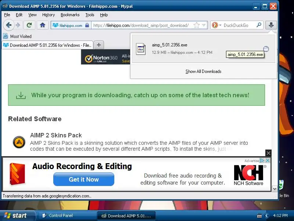Expand hidden system tray icons arrow

[266, 216]
